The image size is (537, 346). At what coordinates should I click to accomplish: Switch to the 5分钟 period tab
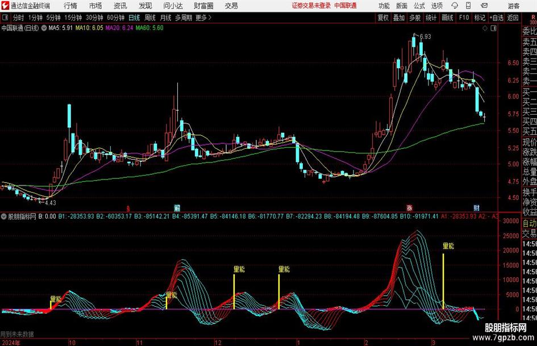click(x=53, y=18)
